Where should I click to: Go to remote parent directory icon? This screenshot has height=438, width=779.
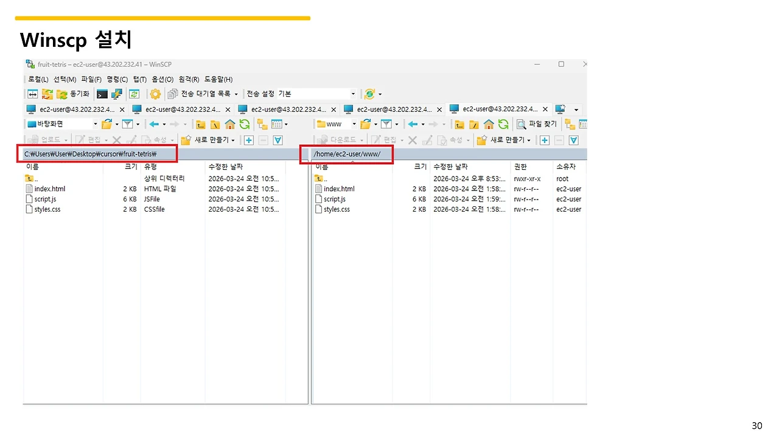(x=459, y=124)
